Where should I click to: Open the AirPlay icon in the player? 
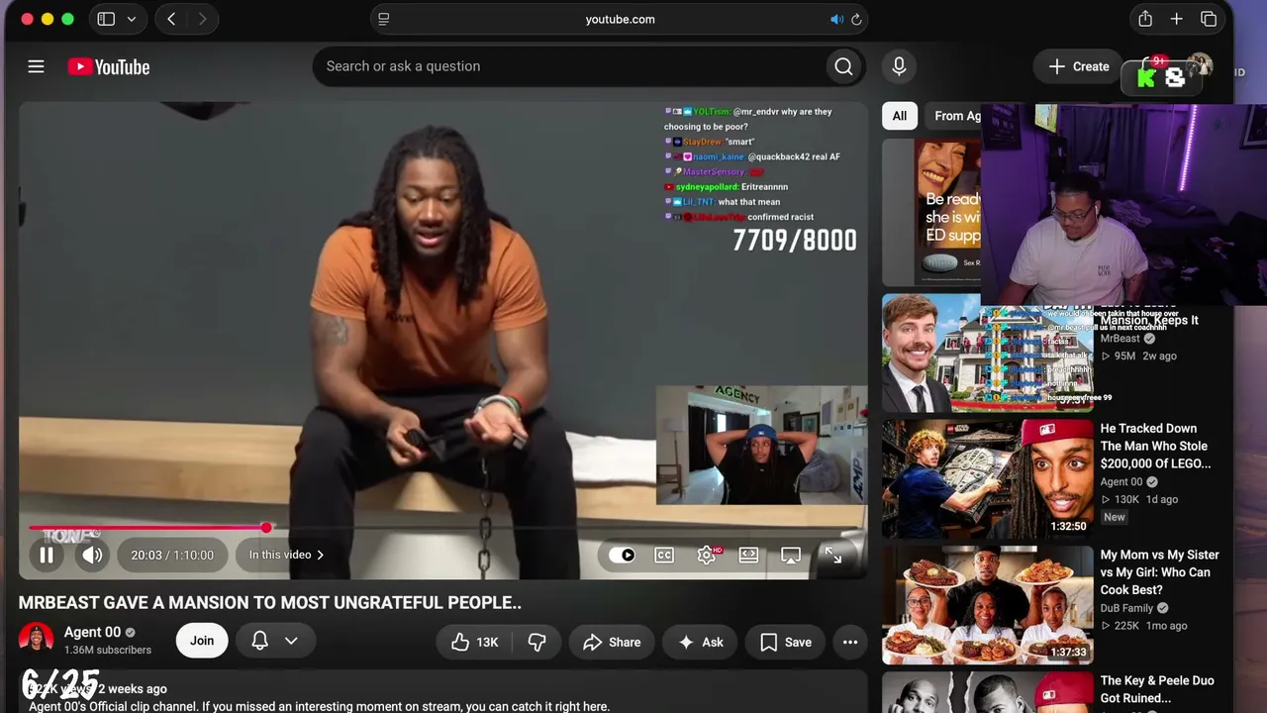791,555
